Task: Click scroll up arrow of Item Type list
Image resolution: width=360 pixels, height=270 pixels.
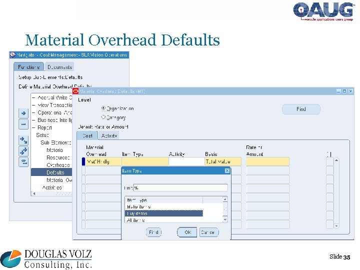Action: pos(225,199)
